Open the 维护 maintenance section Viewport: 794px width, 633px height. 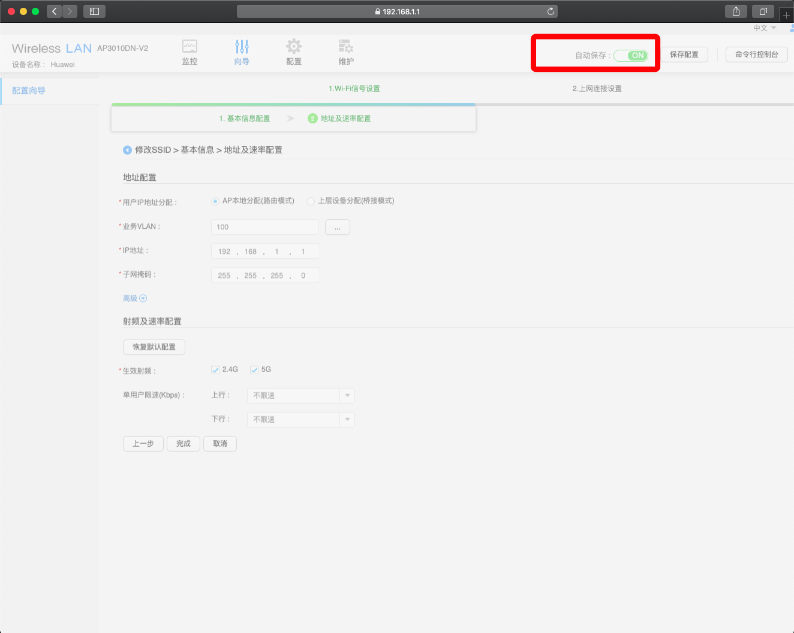346,52
